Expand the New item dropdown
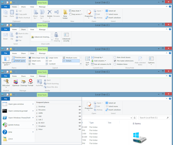 click(x=80, y=11)
